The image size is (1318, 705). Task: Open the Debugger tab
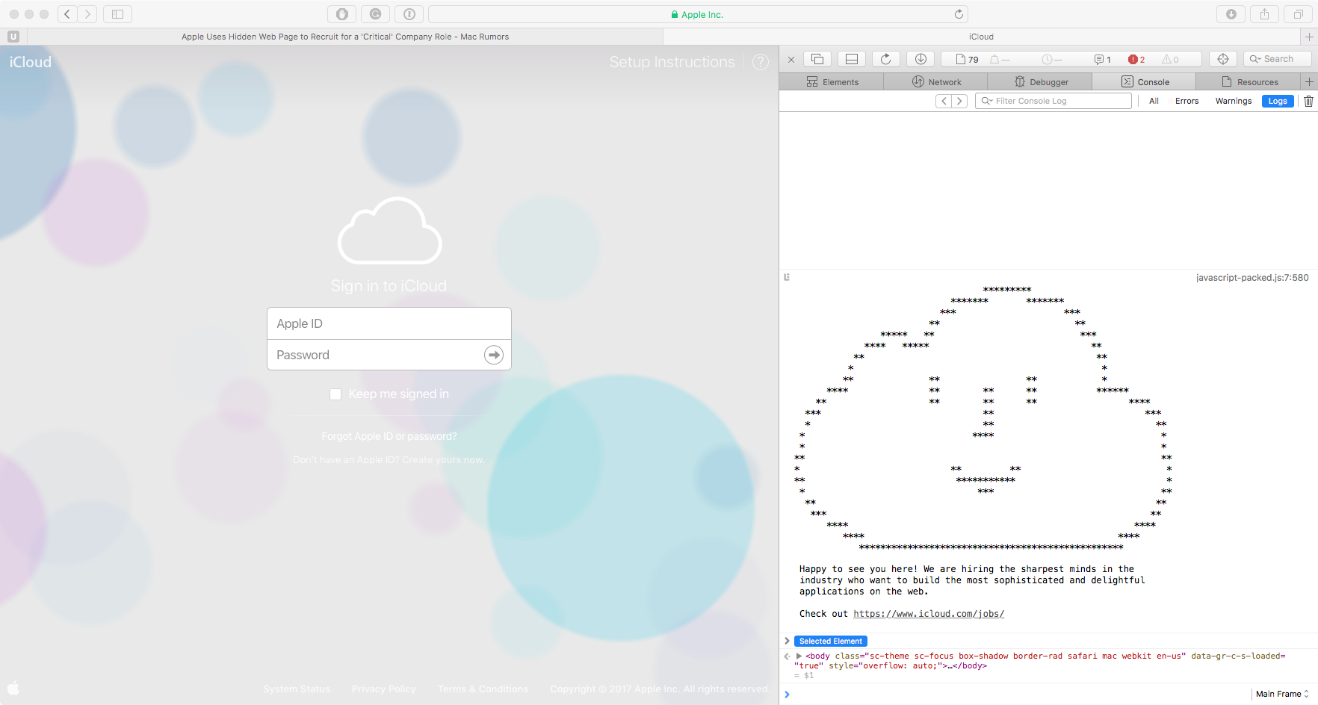coord(1040,82)
